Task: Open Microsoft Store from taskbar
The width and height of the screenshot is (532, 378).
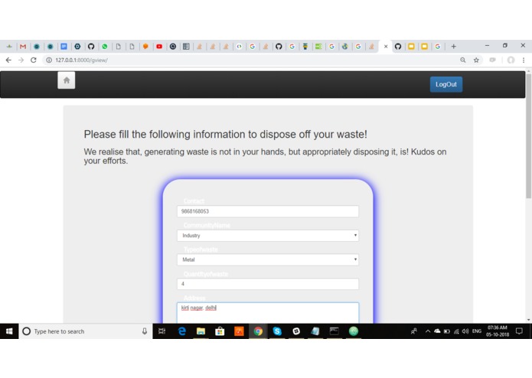Action: [220, 331]
